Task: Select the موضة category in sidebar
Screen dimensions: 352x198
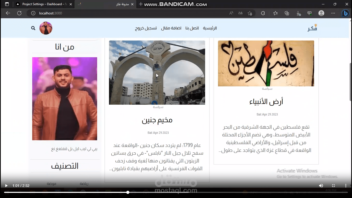Action: point(52,184)
